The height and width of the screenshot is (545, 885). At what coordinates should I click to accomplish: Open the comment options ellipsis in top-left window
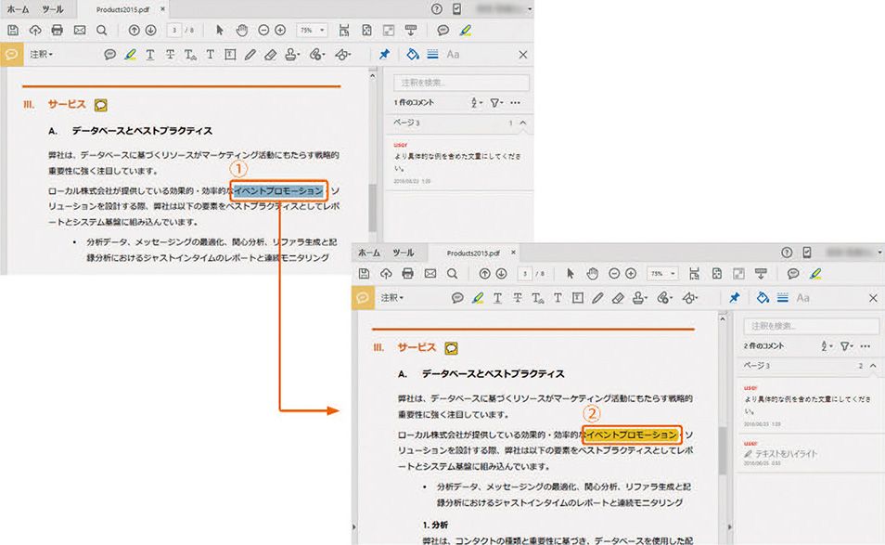515,103
